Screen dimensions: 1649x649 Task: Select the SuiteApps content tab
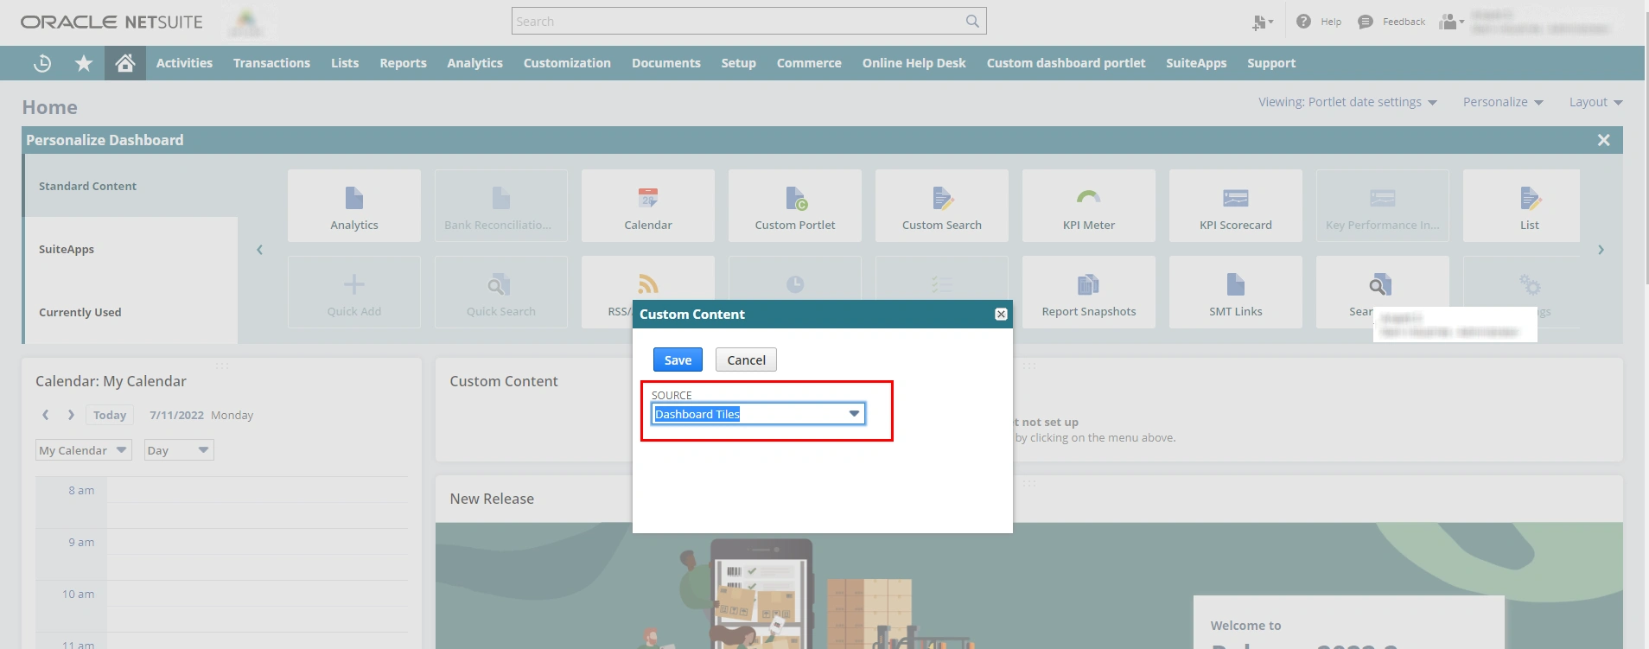[x=67, y=249]
